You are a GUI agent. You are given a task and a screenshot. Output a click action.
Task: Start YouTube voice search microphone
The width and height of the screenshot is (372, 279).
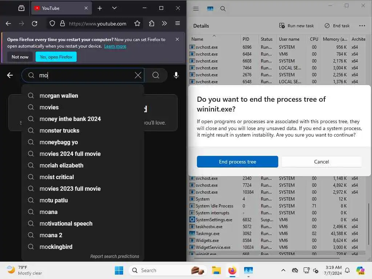tap(176, 75)
